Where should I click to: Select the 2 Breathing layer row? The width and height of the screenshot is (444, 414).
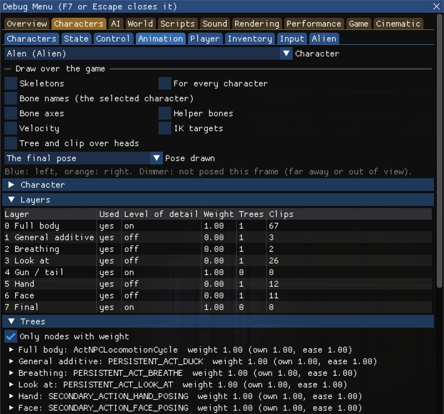point(218,249)
